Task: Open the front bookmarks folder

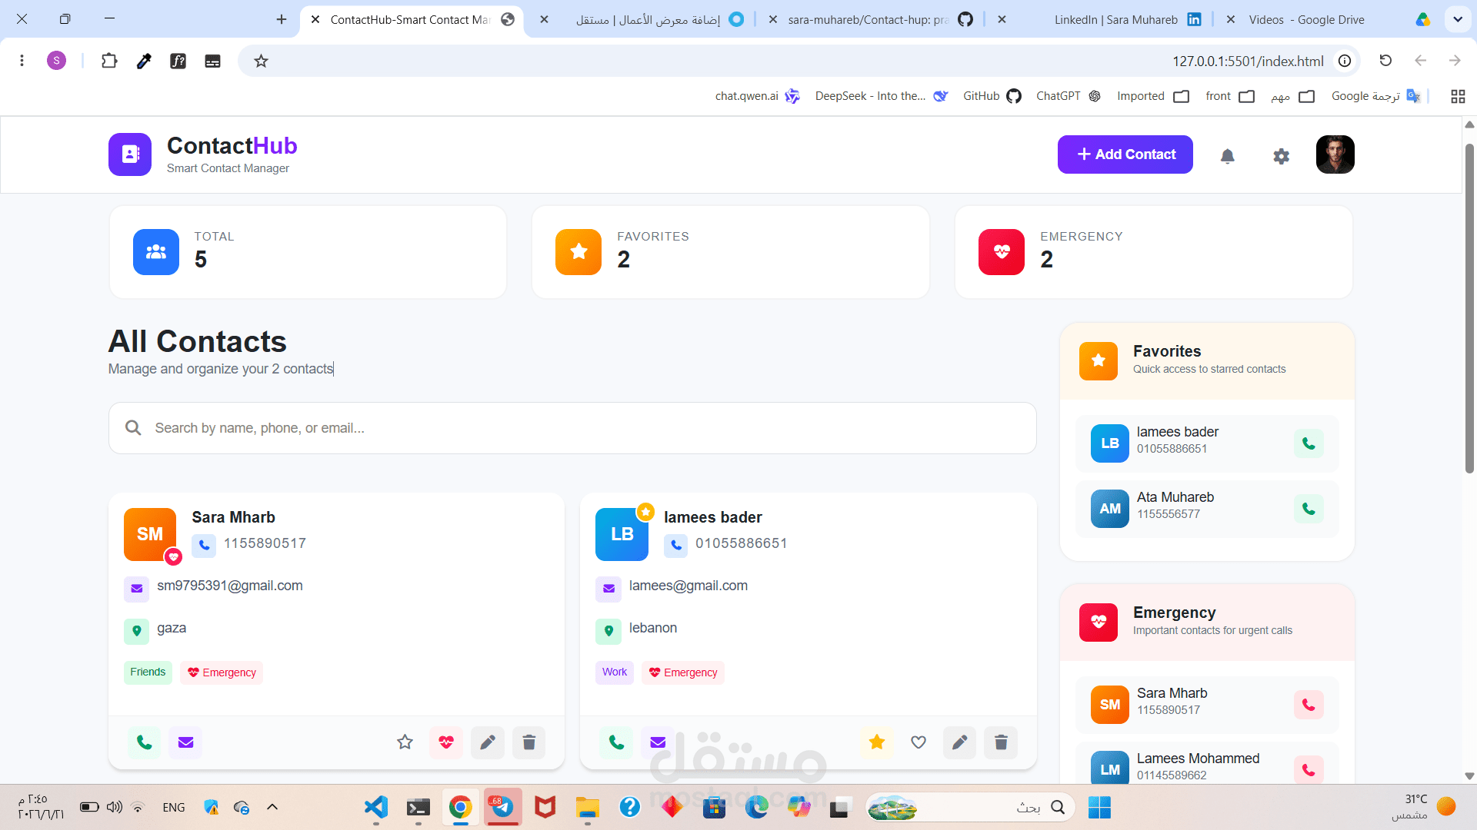Action: tap(1230, 96)
